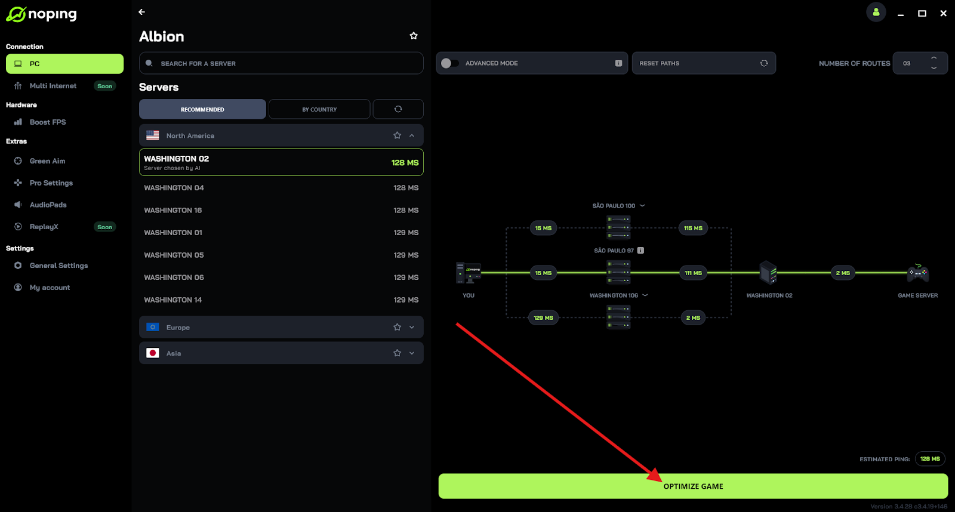955x512 pixels.
Task: Click the 128 MS estimated ping badge
Action: pyautogui.click(x=930, y=459)
